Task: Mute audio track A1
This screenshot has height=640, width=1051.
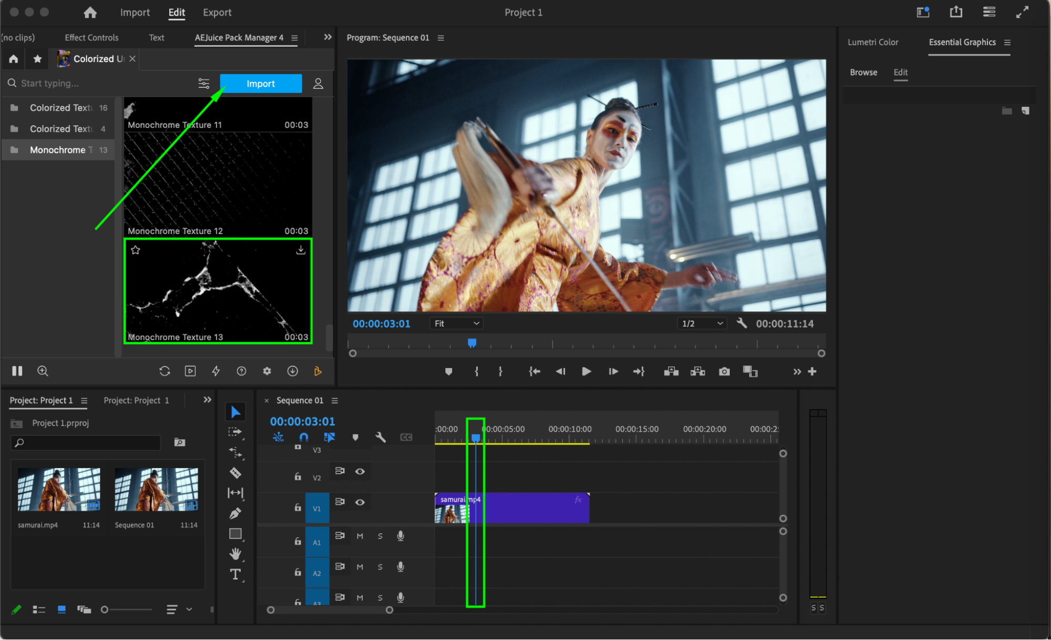Action: (360, 536)
